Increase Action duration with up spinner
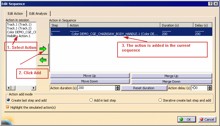 pyautogui.click(x=118, y=87)
